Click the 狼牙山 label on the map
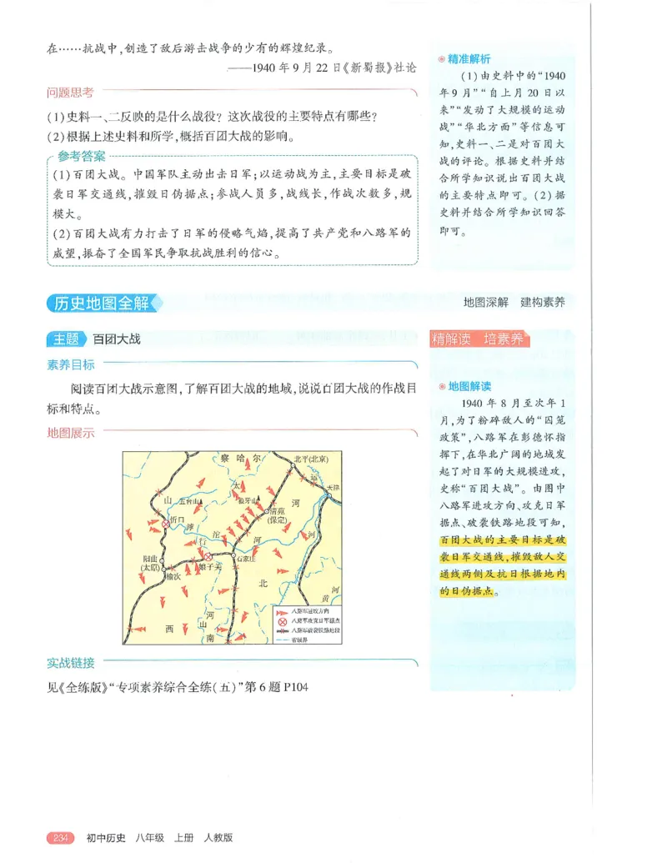The image size is (667, 863). 248,501
